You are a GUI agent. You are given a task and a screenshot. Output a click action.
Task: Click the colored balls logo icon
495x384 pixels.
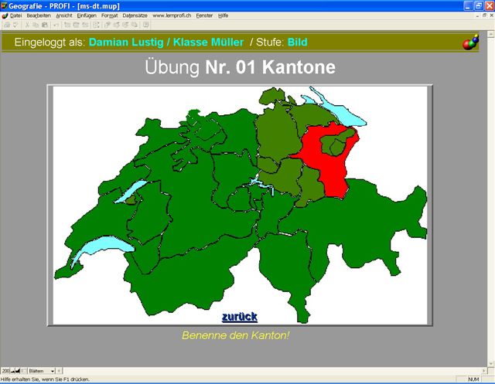click(470, 42)
